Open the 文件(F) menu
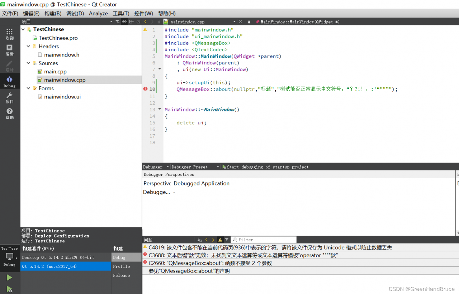The image size is (459, 294). tap(10, 13)
